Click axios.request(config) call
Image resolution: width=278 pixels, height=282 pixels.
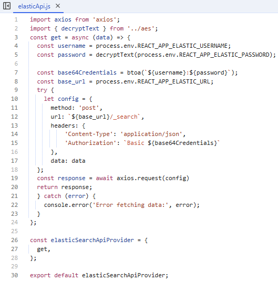tap(153, 178)
